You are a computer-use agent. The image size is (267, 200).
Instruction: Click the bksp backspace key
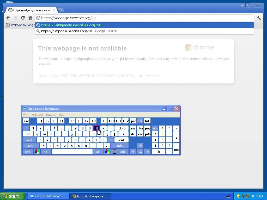pos(122,128)
